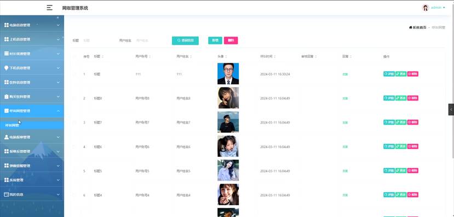Open the avatar photo in row 1
This screenshot has width=454, height=217.
(228, 74)
